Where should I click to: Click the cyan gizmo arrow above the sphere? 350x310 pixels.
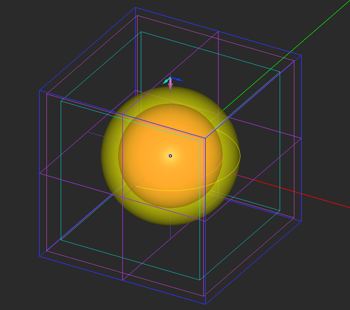coord(166,81)
